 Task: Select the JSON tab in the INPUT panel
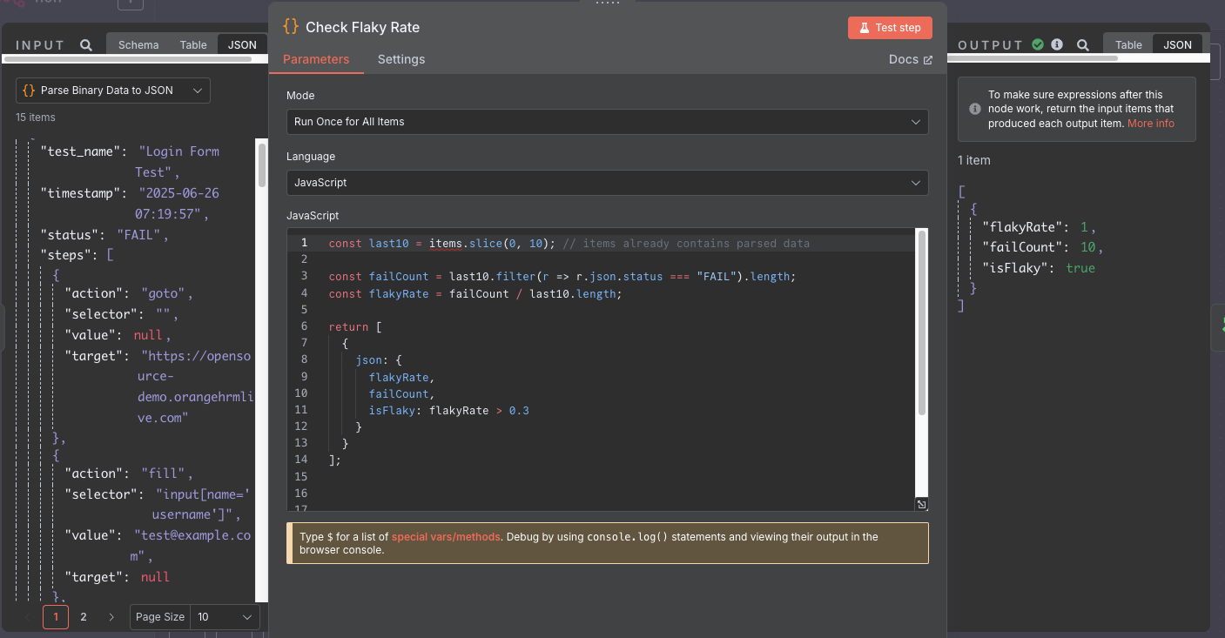(x=242, y=45)
